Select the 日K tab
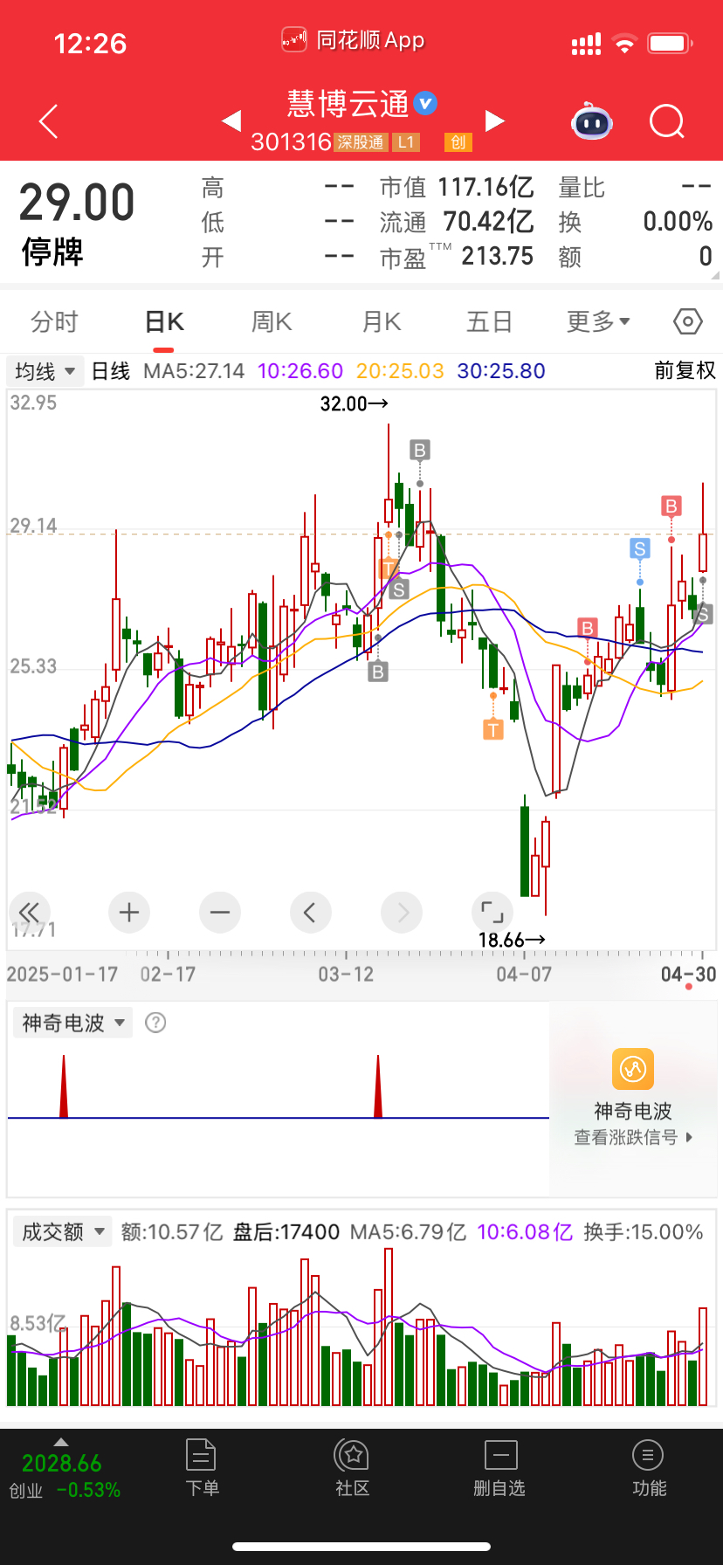723x1565 pixels. click(164, 322)
